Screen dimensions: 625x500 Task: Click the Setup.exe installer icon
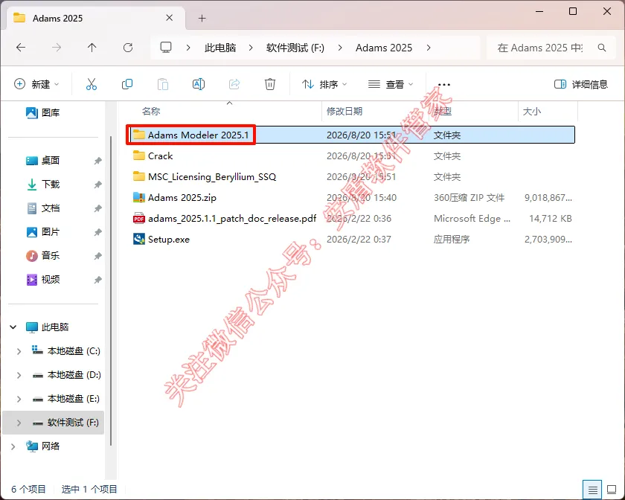click(138, 240)
